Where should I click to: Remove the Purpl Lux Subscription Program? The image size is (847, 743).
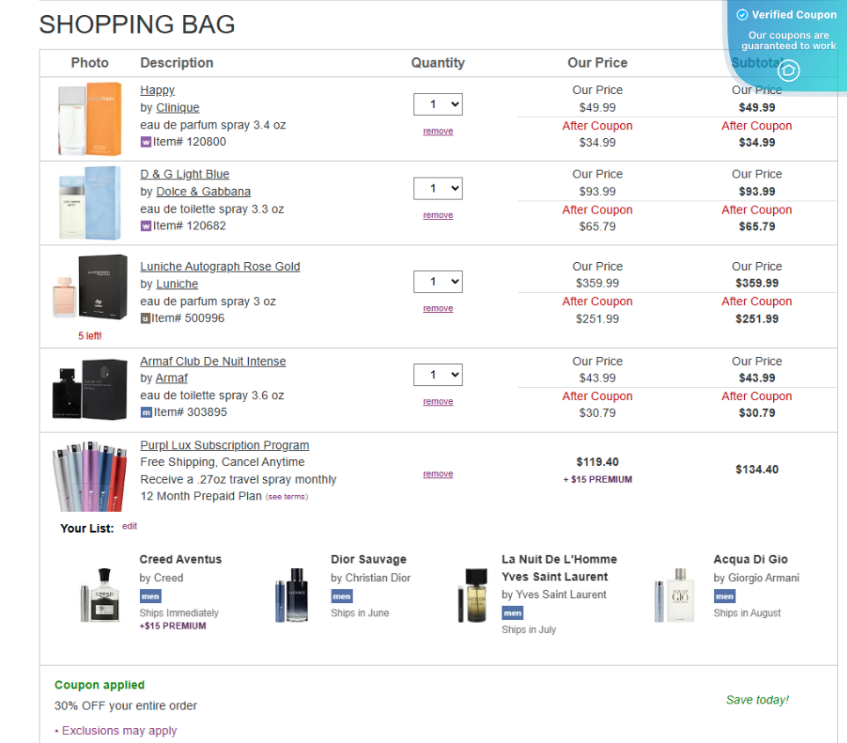[x=437, y=473]
